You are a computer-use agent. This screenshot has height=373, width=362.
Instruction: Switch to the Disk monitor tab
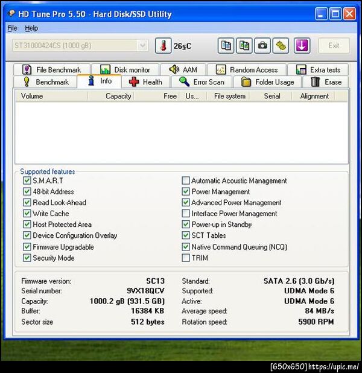[x=125, y=69]
